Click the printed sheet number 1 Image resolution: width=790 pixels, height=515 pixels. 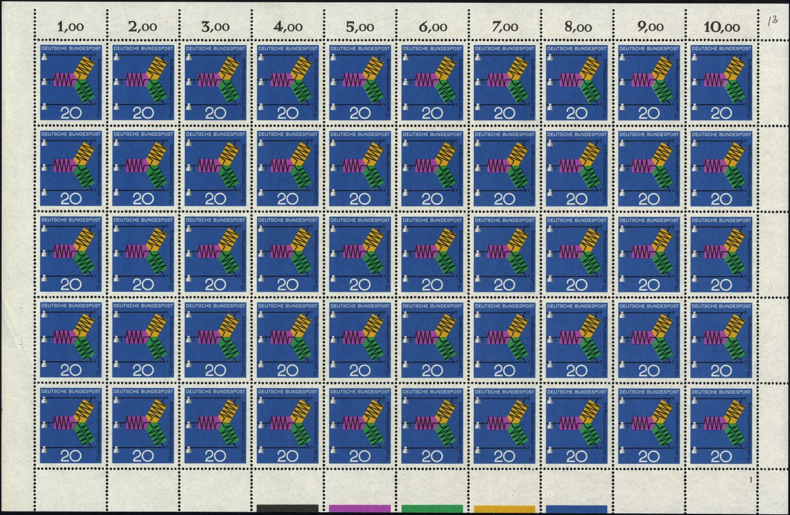(x=751, y=479)
